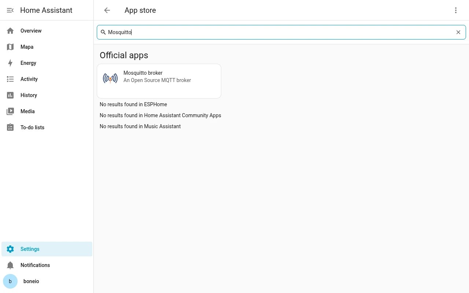469x293 pixels.
Task: Open the boneio profile name
Action: click(31, 281)
